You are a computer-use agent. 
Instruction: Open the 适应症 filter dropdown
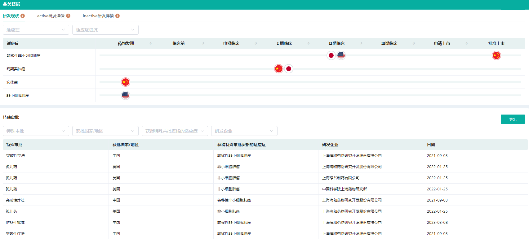[36, 30]
